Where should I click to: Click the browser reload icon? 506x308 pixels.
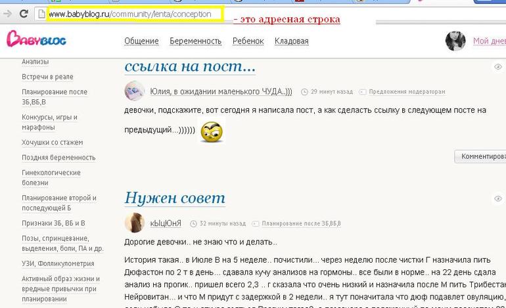[24, 14]
